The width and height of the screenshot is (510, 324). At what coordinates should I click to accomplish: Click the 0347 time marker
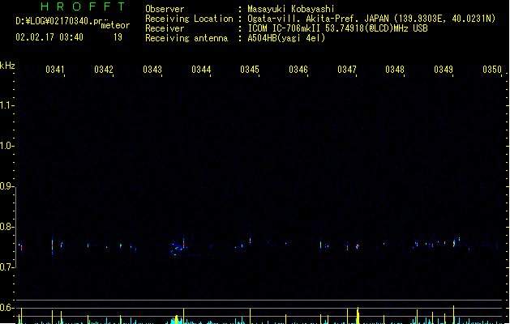[347, 70]
